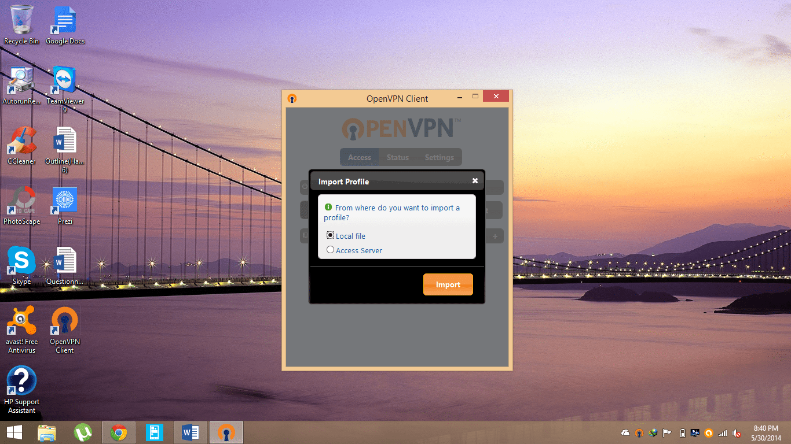Click the dimmed plus icon behind dialog
The image size is (791, 444).
495,236
